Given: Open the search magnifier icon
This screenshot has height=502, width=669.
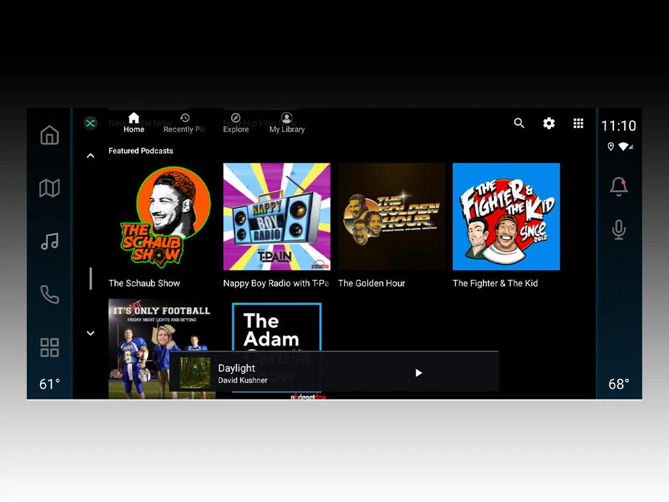Looking at the screenshot, I should pyautogui.click(x=519, y=123).
